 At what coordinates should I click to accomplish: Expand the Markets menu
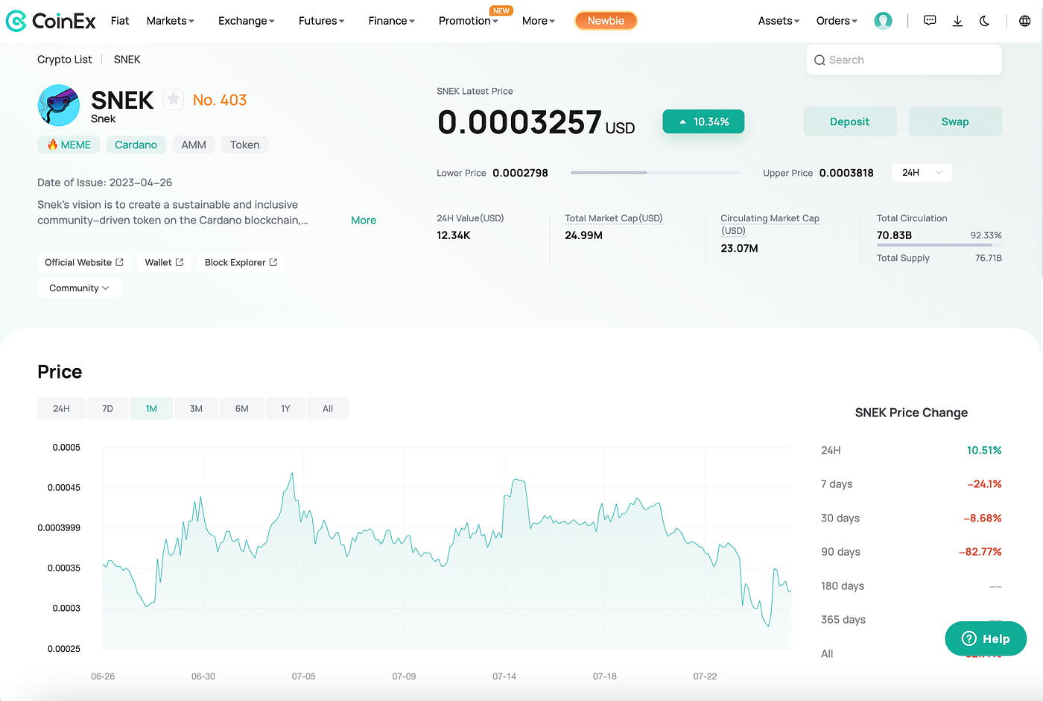[170, 21]
